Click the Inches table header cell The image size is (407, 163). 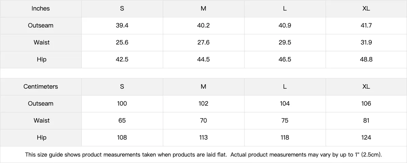pos(41,8)
